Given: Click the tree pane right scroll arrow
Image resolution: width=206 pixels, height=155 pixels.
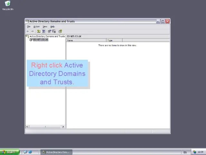Looking at the screenshot, I should (63, 127).
